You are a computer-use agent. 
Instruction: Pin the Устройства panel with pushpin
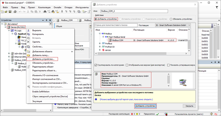click(x=47, y=20)
